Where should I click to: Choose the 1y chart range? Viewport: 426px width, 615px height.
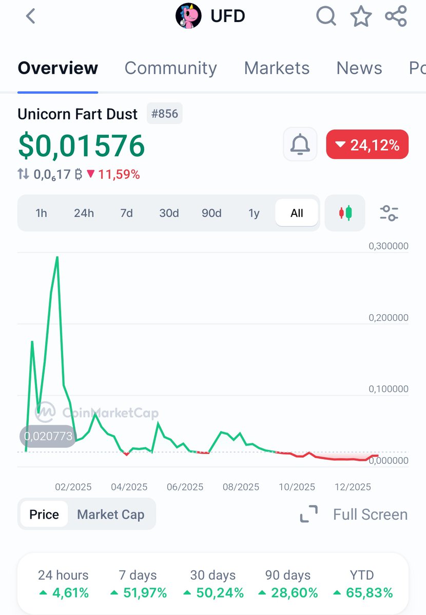click(x=254, y=213)
